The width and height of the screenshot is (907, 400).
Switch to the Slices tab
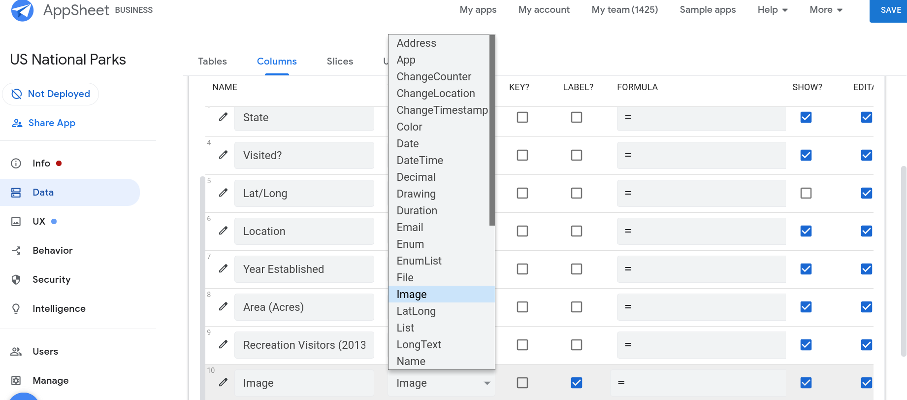[x=340, y=62]
